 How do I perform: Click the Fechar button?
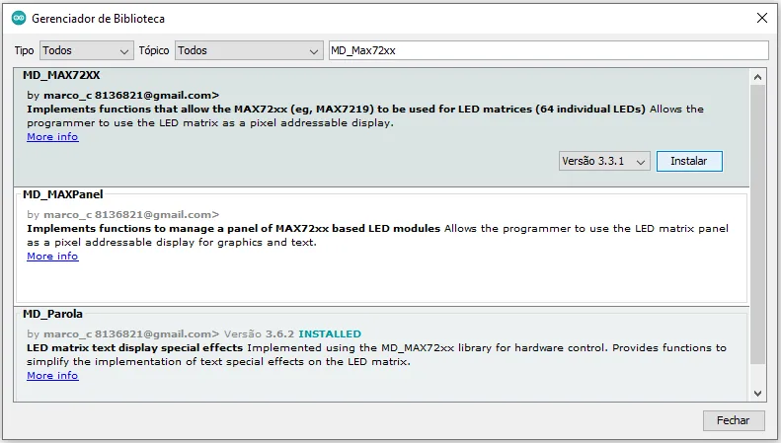coord(734,420)
